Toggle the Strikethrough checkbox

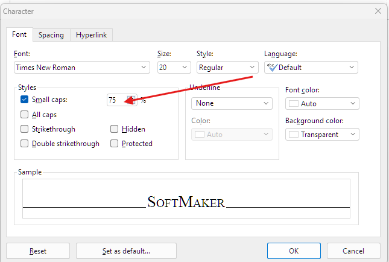[24, 129]
